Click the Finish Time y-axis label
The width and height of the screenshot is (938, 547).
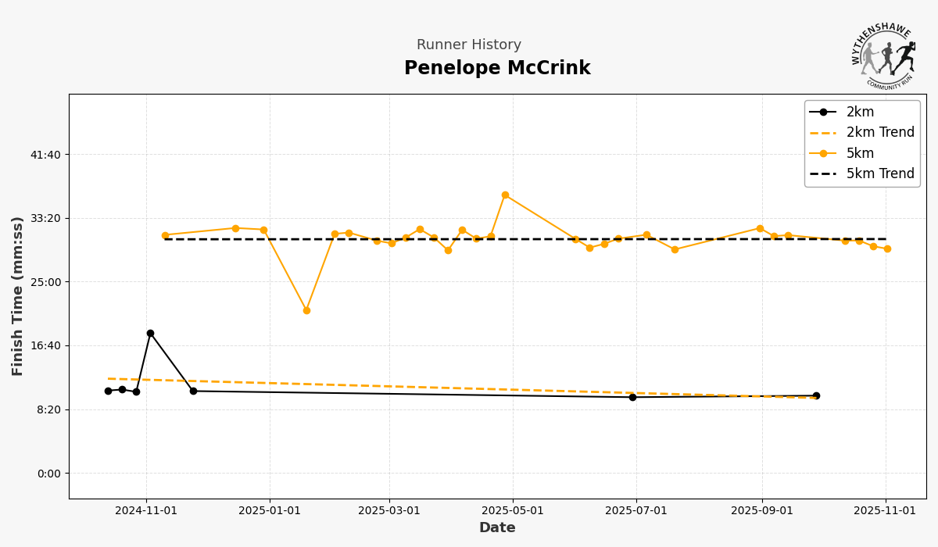pyautogui.click(x=18, y=296)
